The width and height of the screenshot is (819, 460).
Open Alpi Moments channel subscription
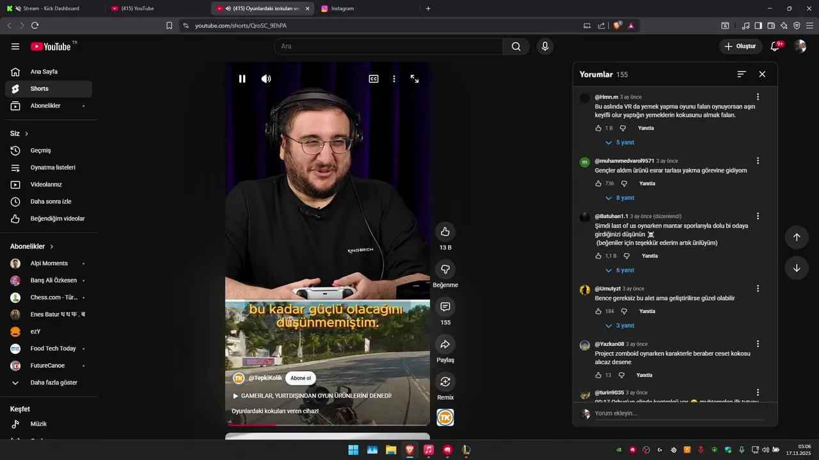[x=49, y=263]
